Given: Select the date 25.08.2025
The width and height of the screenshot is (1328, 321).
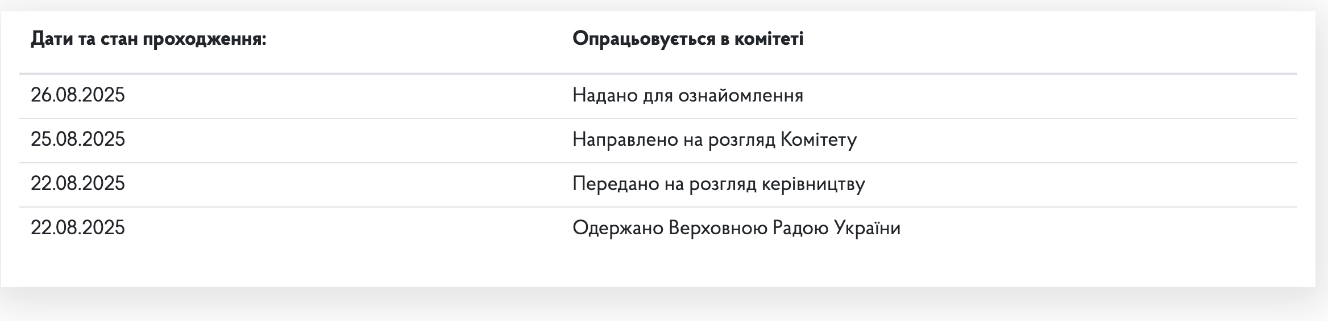Looking at the screenshot, I should pyautogui.click(x=78, y=139).
